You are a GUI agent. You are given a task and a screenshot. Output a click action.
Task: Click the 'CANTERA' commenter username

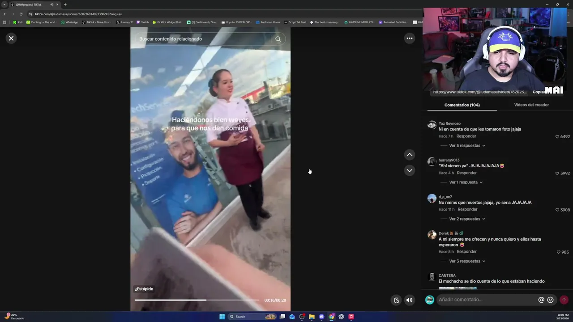447,276
